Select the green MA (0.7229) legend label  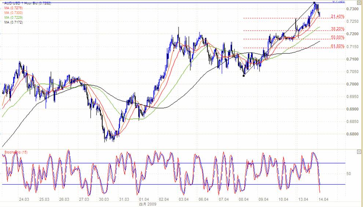pos(14,18)
